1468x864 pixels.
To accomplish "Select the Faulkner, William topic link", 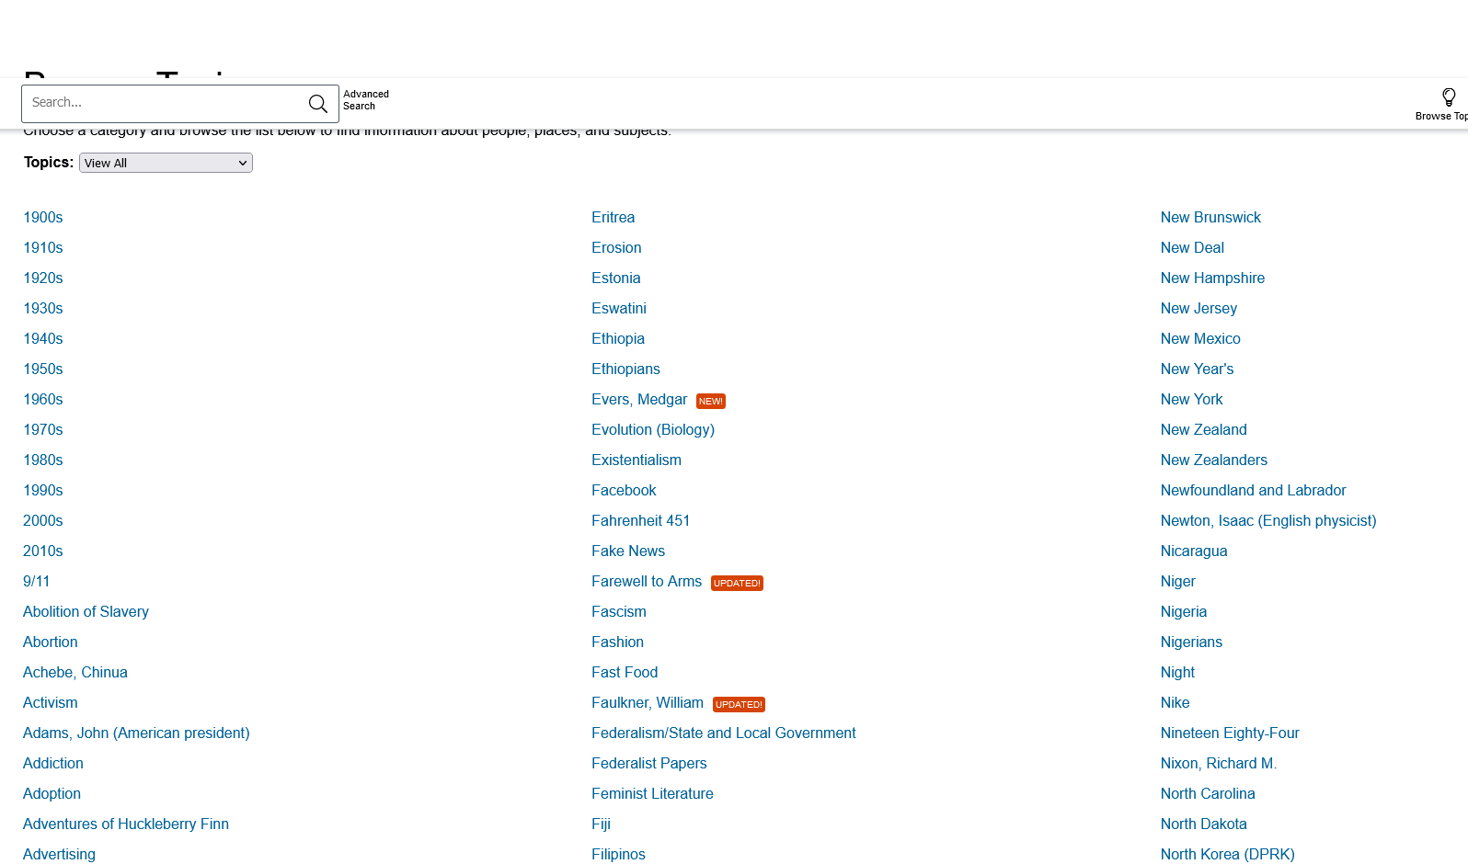I will pos(647,703).
